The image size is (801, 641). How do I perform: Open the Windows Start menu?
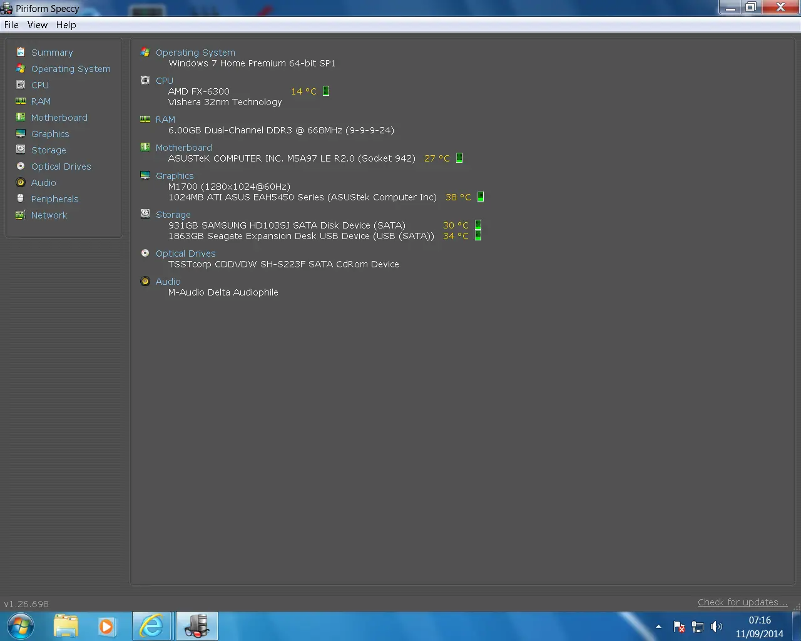point(20,626)
